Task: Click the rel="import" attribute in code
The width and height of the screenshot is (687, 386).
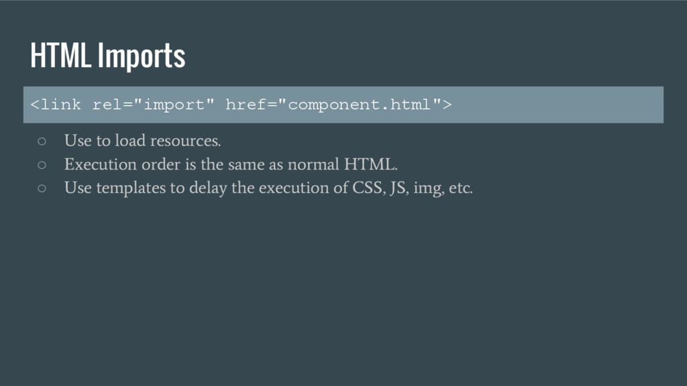Action: (154, 105)
